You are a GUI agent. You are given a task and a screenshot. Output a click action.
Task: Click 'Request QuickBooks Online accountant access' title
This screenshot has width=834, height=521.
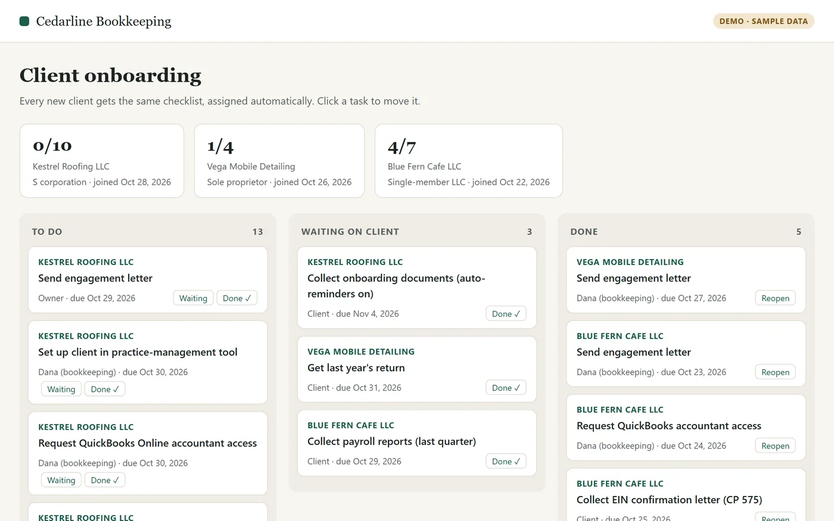[148, 444]
